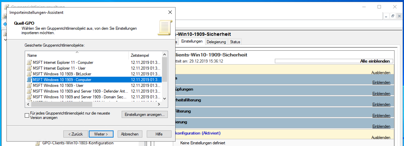Switch to Delegierung tab

pyautogui.click(x=217, y=42)
